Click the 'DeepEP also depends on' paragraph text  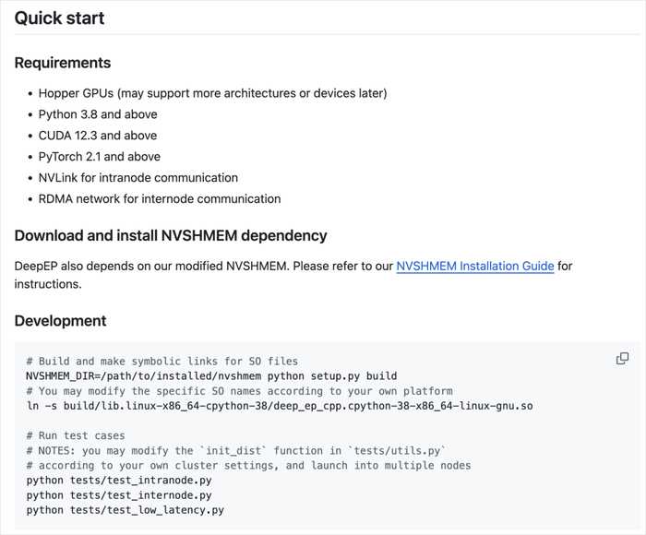[x=203, y=266]
